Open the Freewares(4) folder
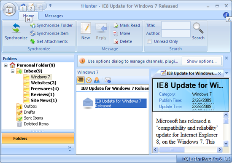This screenshot has height=163, width=232. pyautogui.click(x=45, y=89)
